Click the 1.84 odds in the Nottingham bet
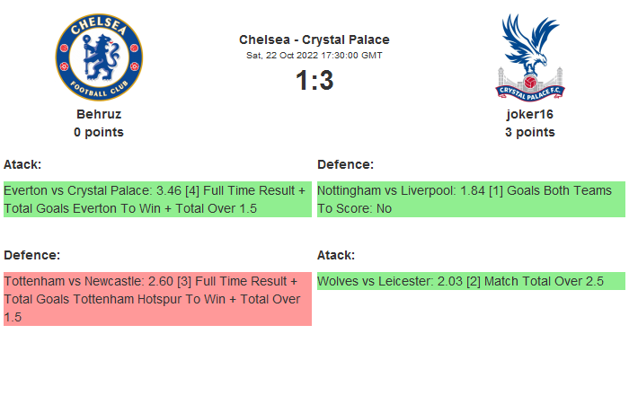This screenshot has width=629, height=413. click(x=473, y=191)
